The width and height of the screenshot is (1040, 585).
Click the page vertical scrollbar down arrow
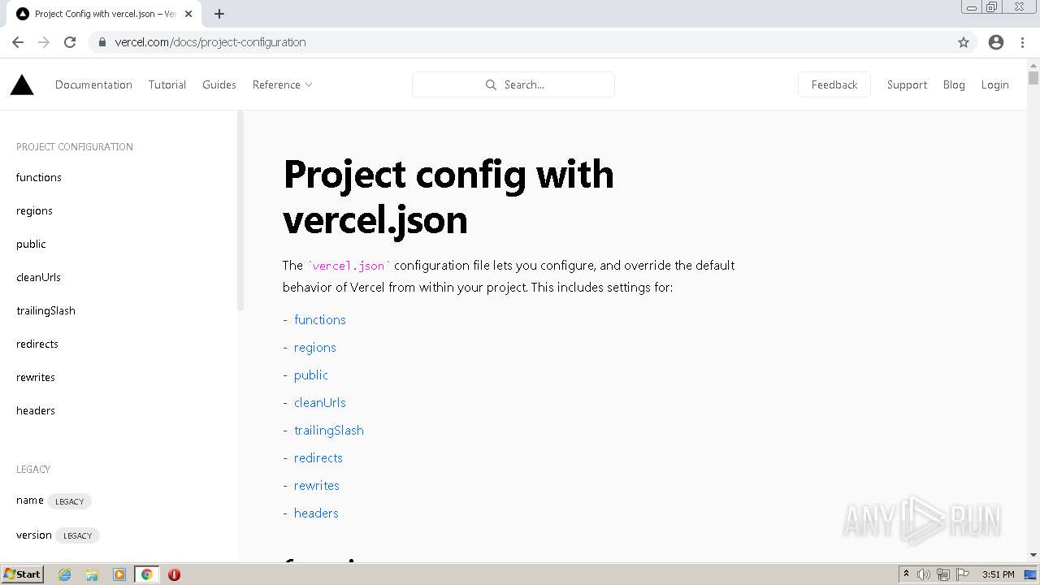click(1033, 555)
